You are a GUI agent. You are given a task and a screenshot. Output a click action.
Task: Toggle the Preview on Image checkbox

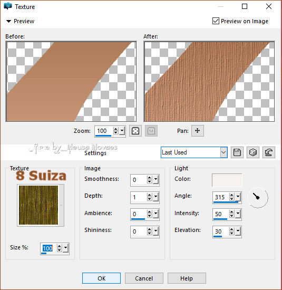[x=216, y=21]
